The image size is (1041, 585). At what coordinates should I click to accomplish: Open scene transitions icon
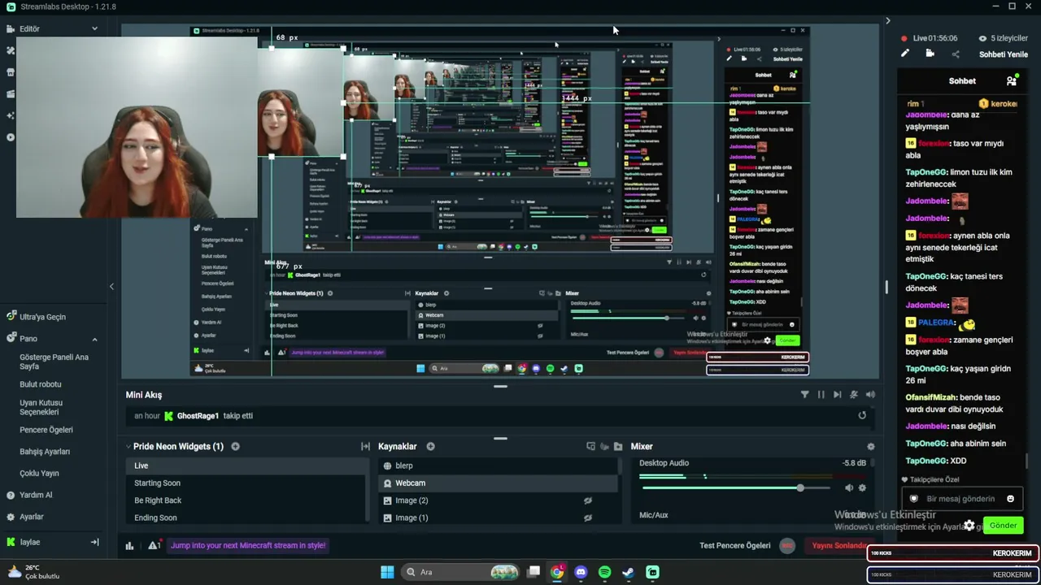pos(365,446)
